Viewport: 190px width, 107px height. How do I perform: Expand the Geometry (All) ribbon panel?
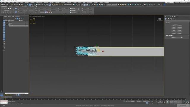[x=63, y=14]
